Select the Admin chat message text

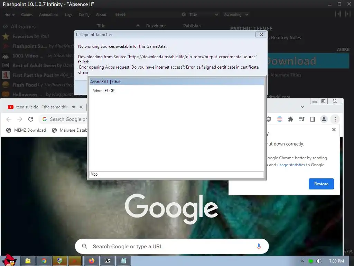(x=103, y=91)
